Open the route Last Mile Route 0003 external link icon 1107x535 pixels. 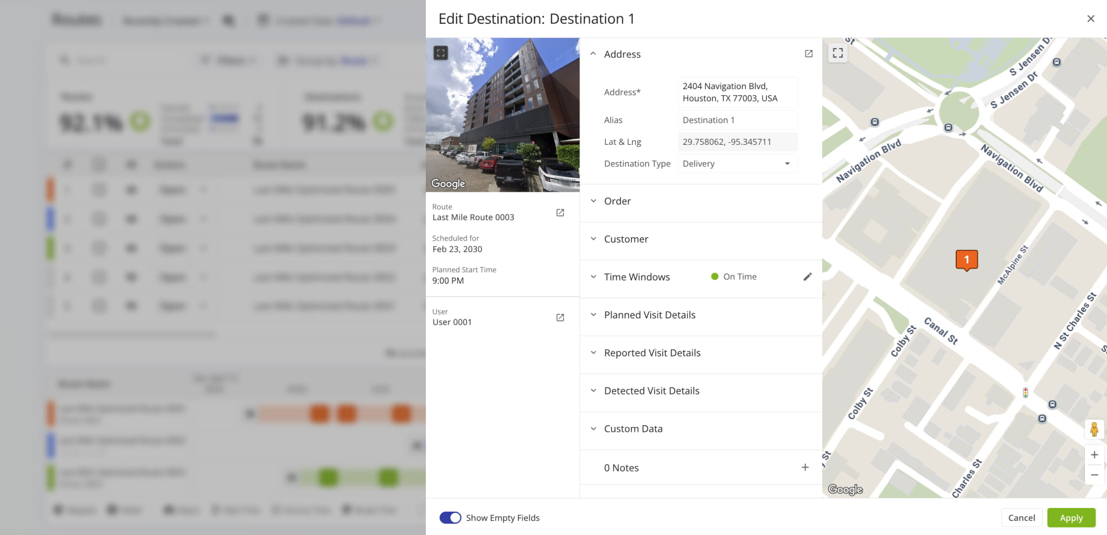pos(560,213)
